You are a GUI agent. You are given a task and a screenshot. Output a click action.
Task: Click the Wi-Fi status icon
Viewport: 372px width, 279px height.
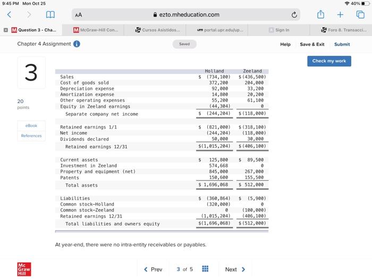tap(347, 4)
